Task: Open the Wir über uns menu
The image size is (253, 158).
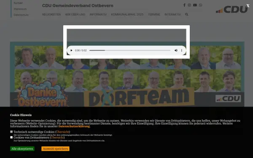Action: click(75, 14)
